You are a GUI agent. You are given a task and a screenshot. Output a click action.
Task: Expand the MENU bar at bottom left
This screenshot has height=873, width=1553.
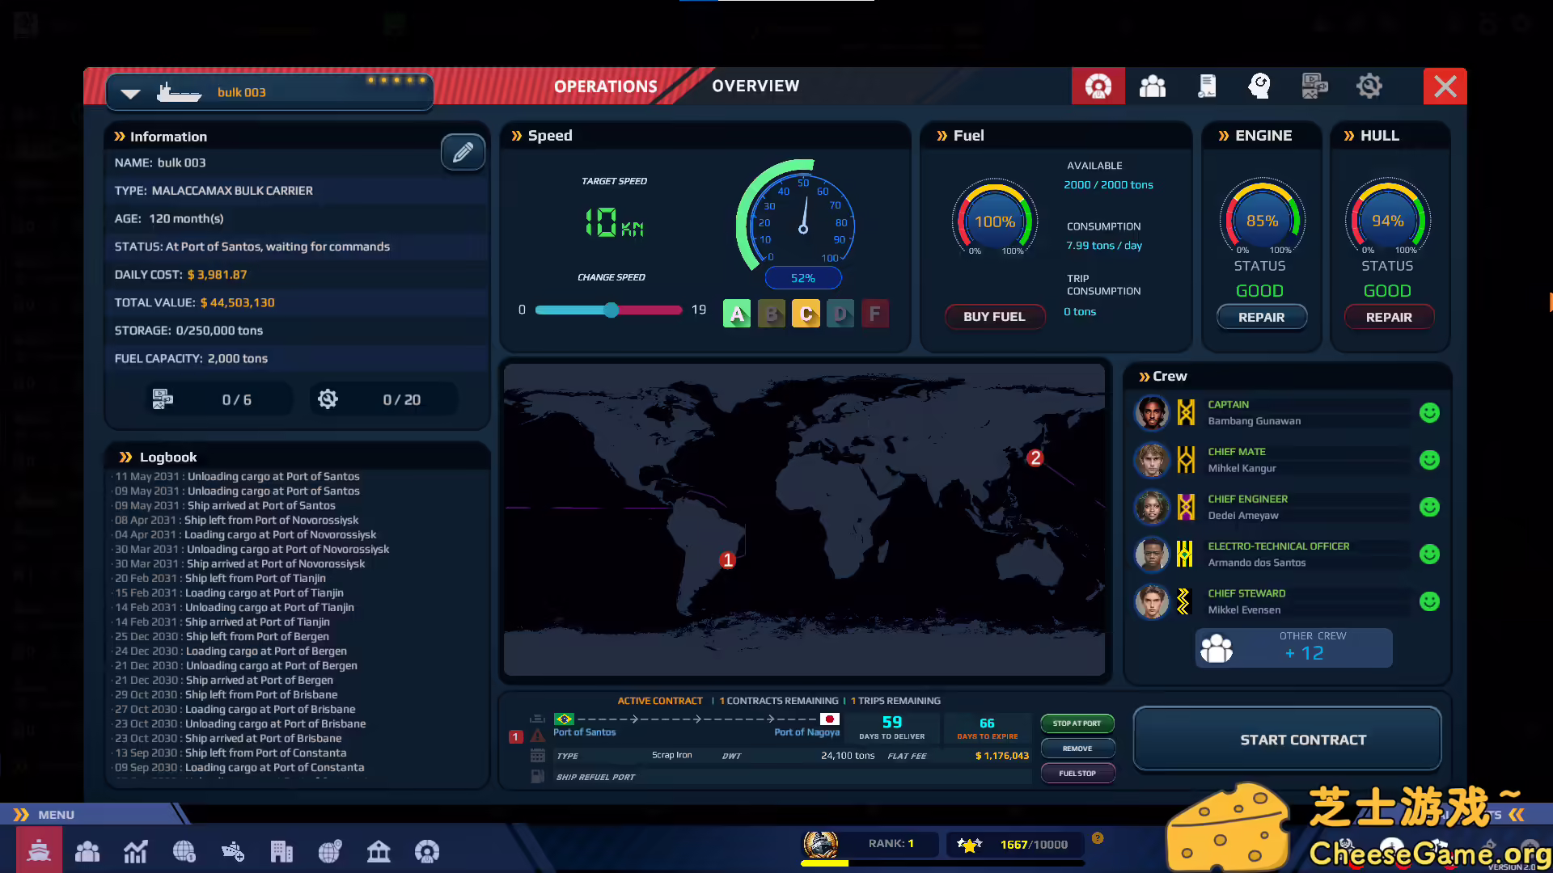pyautogui.click(x=55, y=814)
